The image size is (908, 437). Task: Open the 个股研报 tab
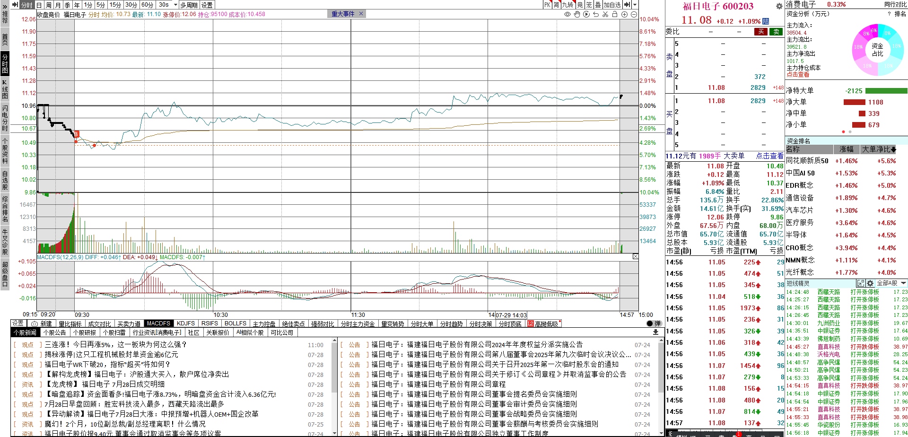point(85,332)
